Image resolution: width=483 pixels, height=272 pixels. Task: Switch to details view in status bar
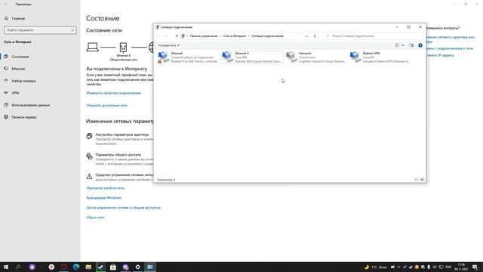click(x=417, y=180)
